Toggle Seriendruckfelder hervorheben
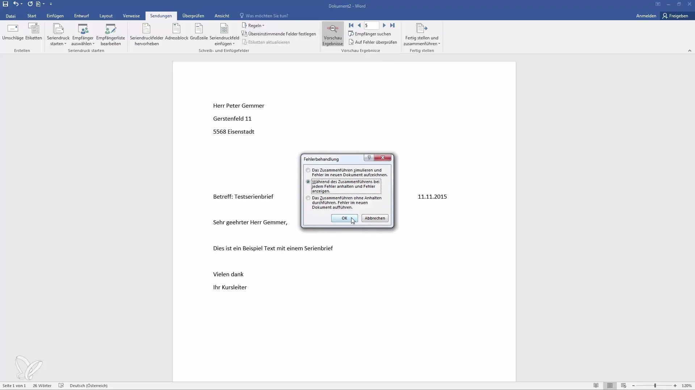The image size is (695, 390). point(147,35)
